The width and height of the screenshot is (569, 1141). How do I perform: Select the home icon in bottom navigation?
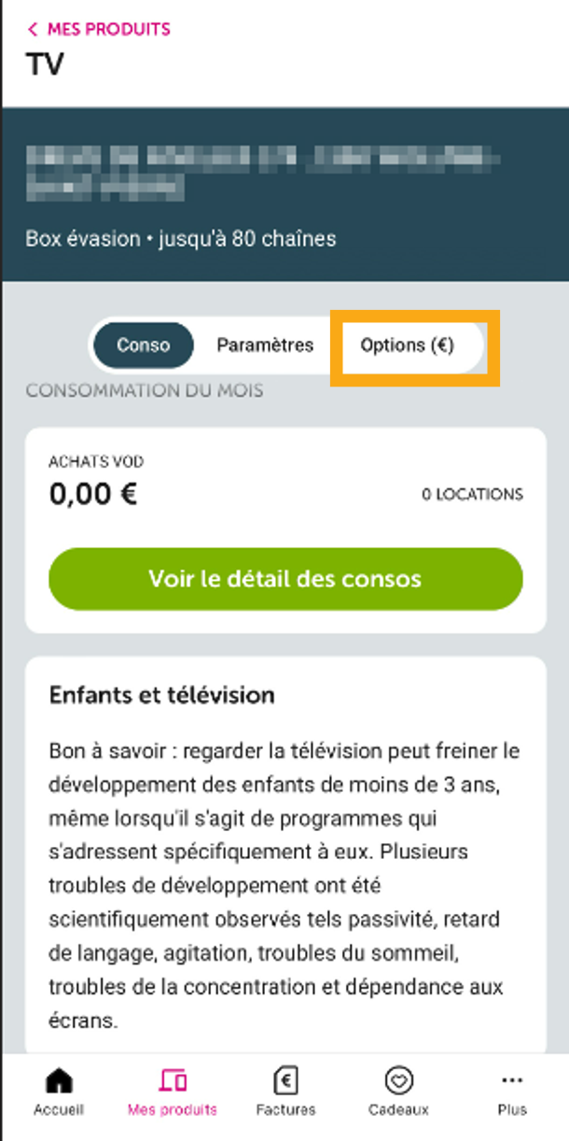58,1080
